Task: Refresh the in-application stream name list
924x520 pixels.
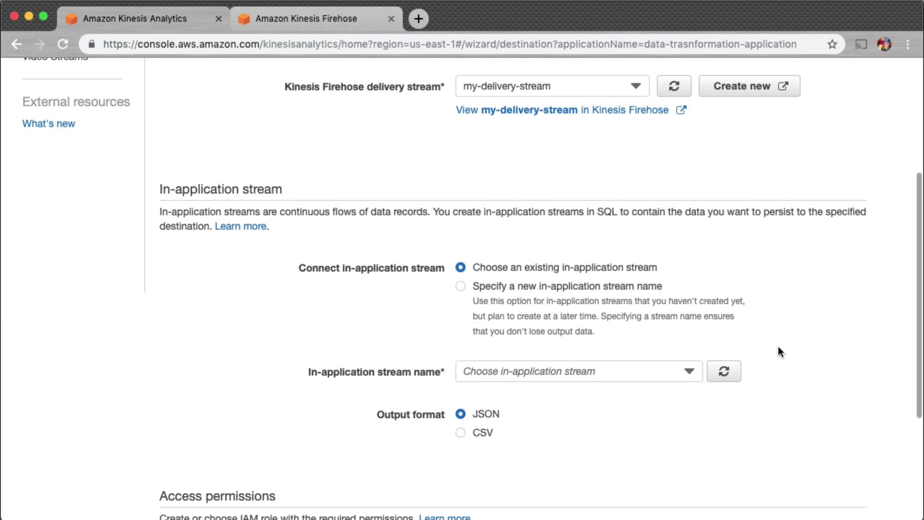Action: coord(723,371)
